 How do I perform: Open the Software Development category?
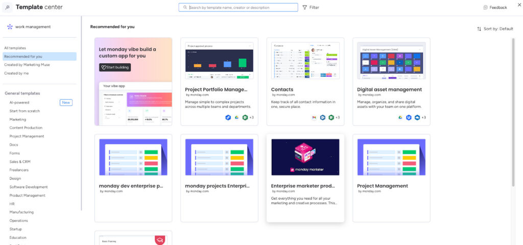click(x=29, y=187)
